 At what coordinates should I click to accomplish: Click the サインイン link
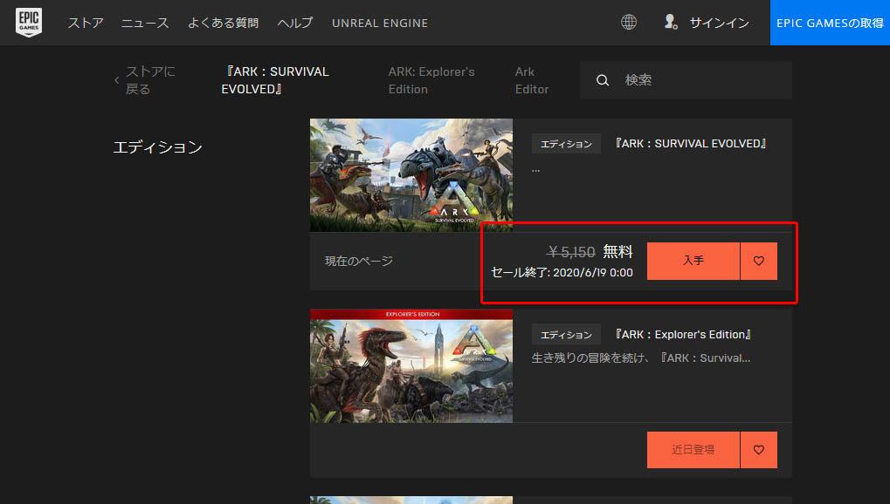(719, 23)
